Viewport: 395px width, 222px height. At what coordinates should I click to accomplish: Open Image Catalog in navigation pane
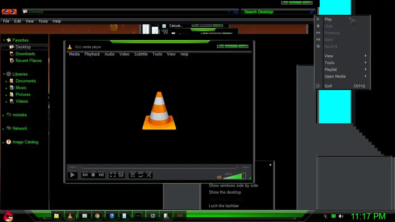(25, 142)
